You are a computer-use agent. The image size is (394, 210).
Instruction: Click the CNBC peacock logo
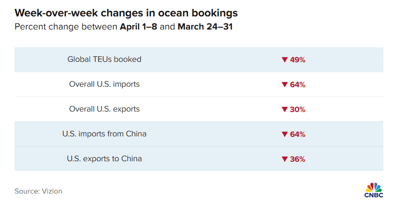(x=374, y=190)
